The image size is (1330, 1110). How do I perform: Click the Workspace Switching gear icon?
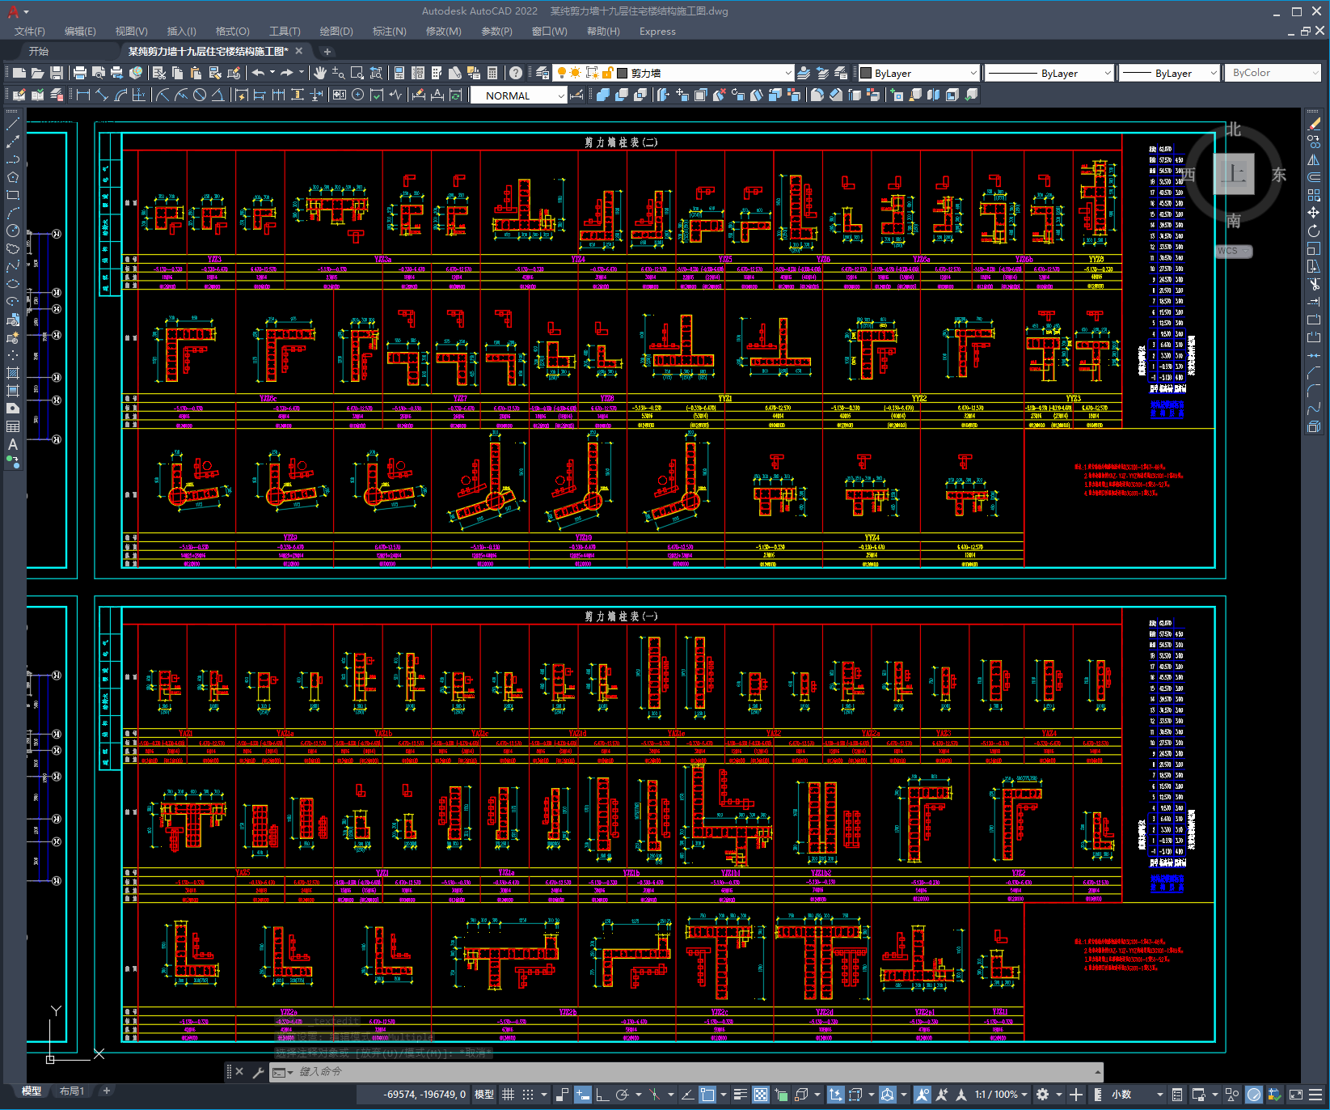1043,1095
